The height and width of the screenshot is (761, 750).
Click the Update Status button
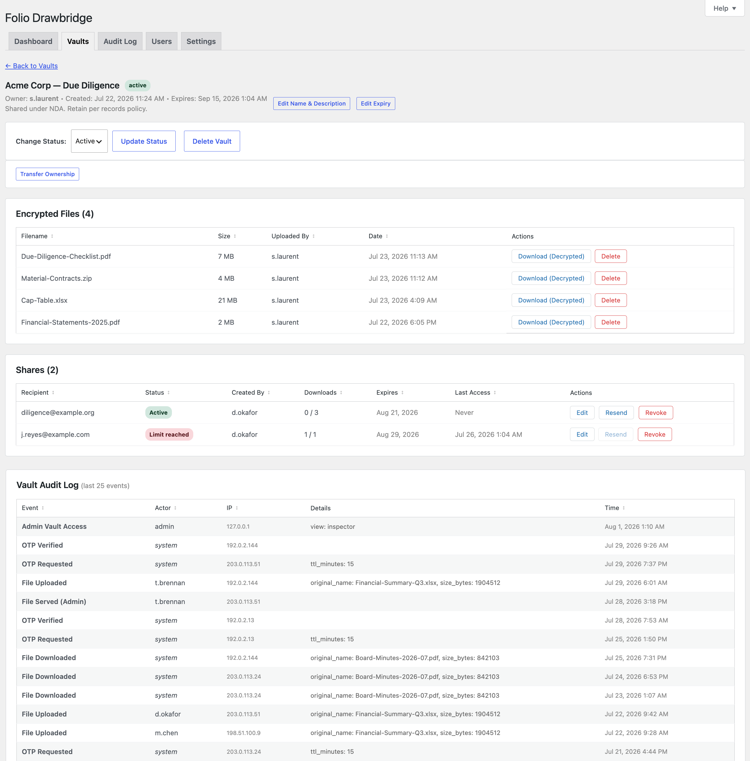pos(144,141)
